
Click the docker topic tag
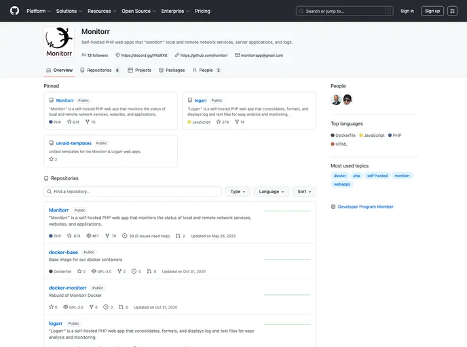pos(340,176)
